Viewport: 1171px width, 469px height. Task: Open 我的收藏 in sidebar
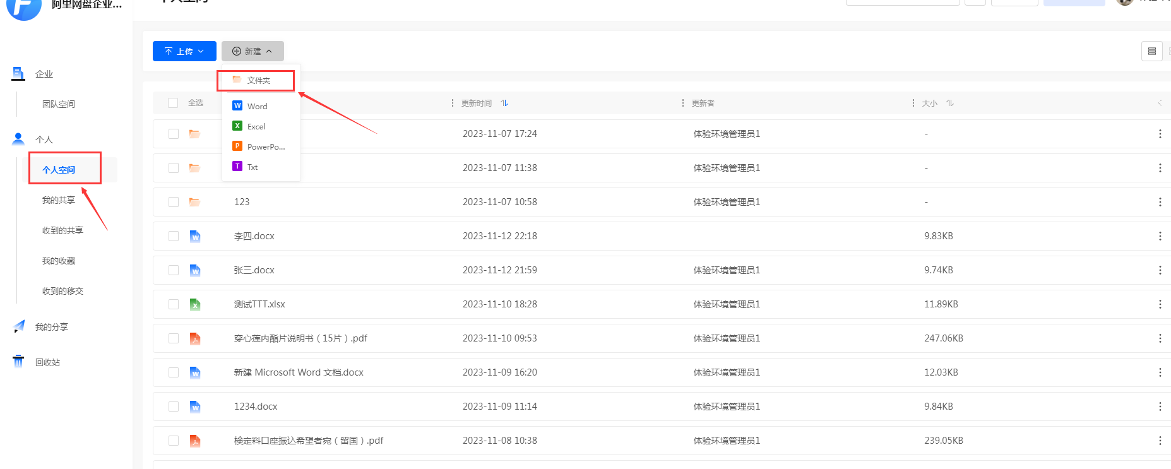[x=59, y=261]
